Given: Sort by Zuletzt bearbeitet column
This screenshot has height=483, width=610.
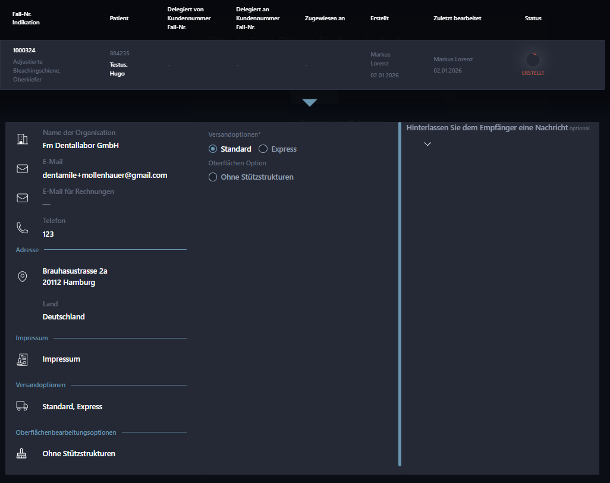Looking at the screenshot, I should [457, 18].
